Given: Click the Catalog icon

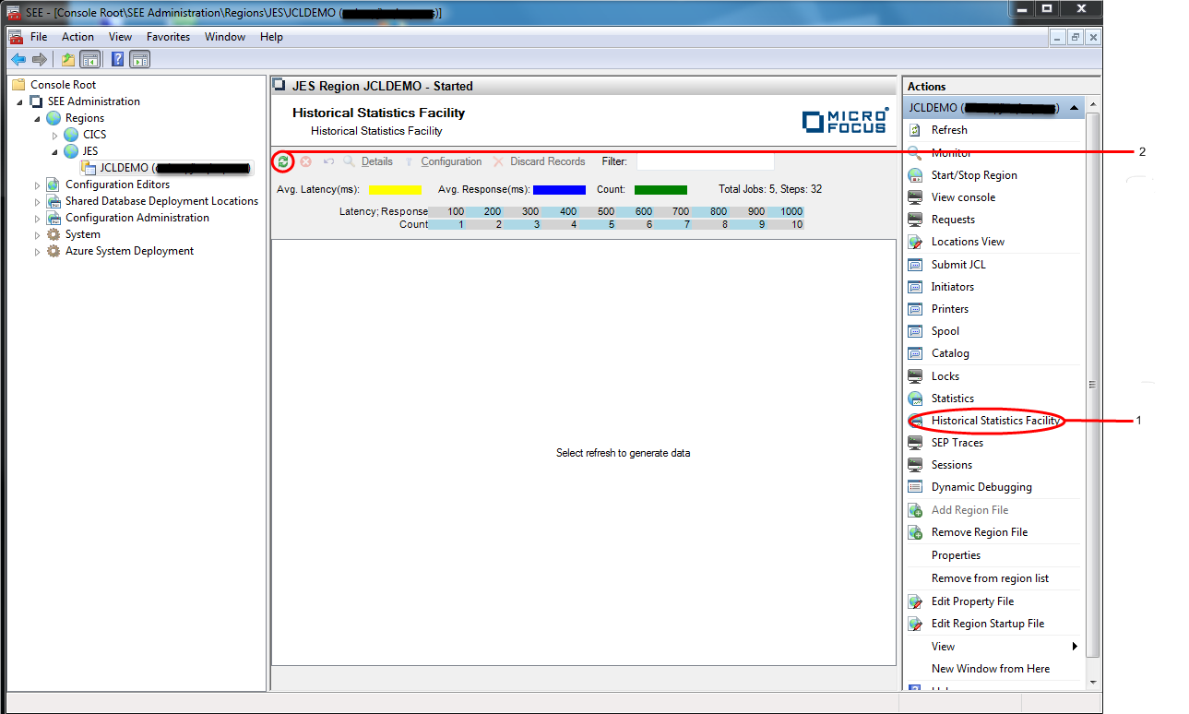Looking at the screenshot, I should [915, 353].
